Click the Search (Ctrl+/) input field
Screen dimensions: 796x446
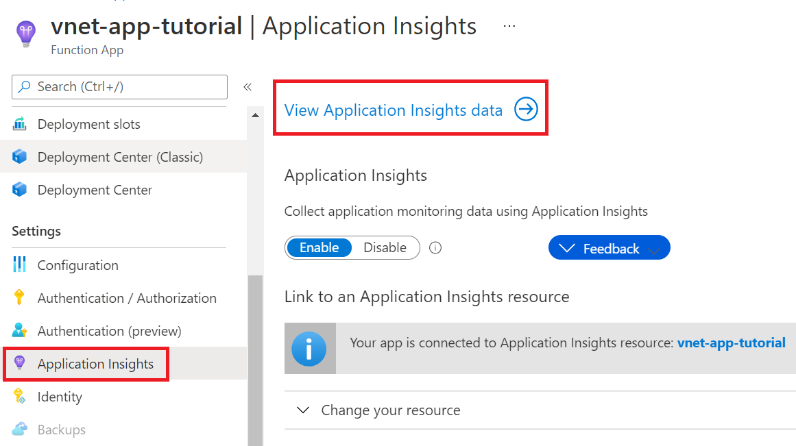tap(119, 86)
